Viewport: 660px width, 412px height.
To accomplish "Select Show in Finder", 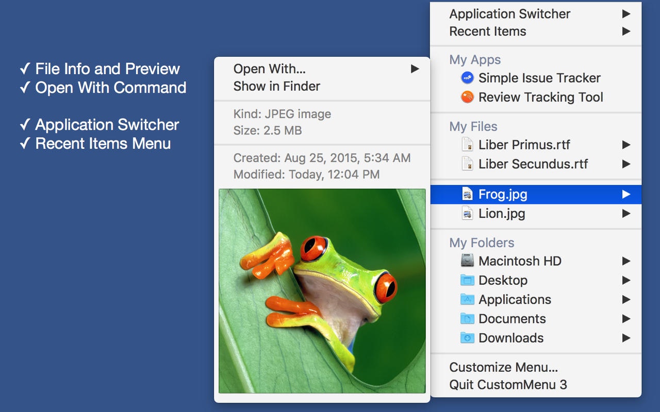I will 322,87.
